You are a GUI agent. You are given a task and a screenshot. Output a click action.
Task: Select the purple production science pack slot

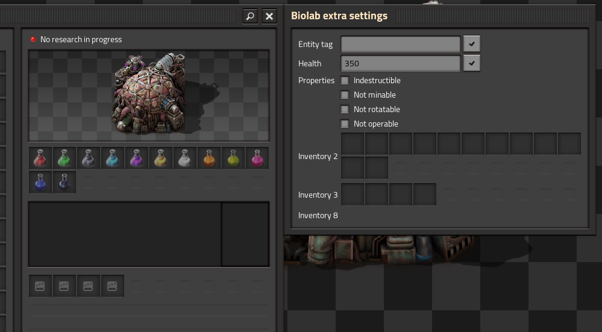tap(137, 158)
